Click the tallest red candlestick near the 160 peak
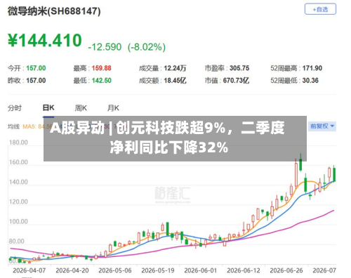 click(296, 174)
